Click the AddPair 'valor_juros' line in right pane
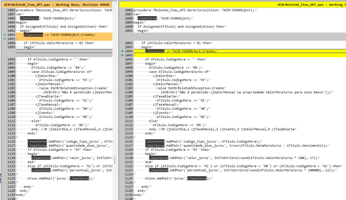 [233, 158]
